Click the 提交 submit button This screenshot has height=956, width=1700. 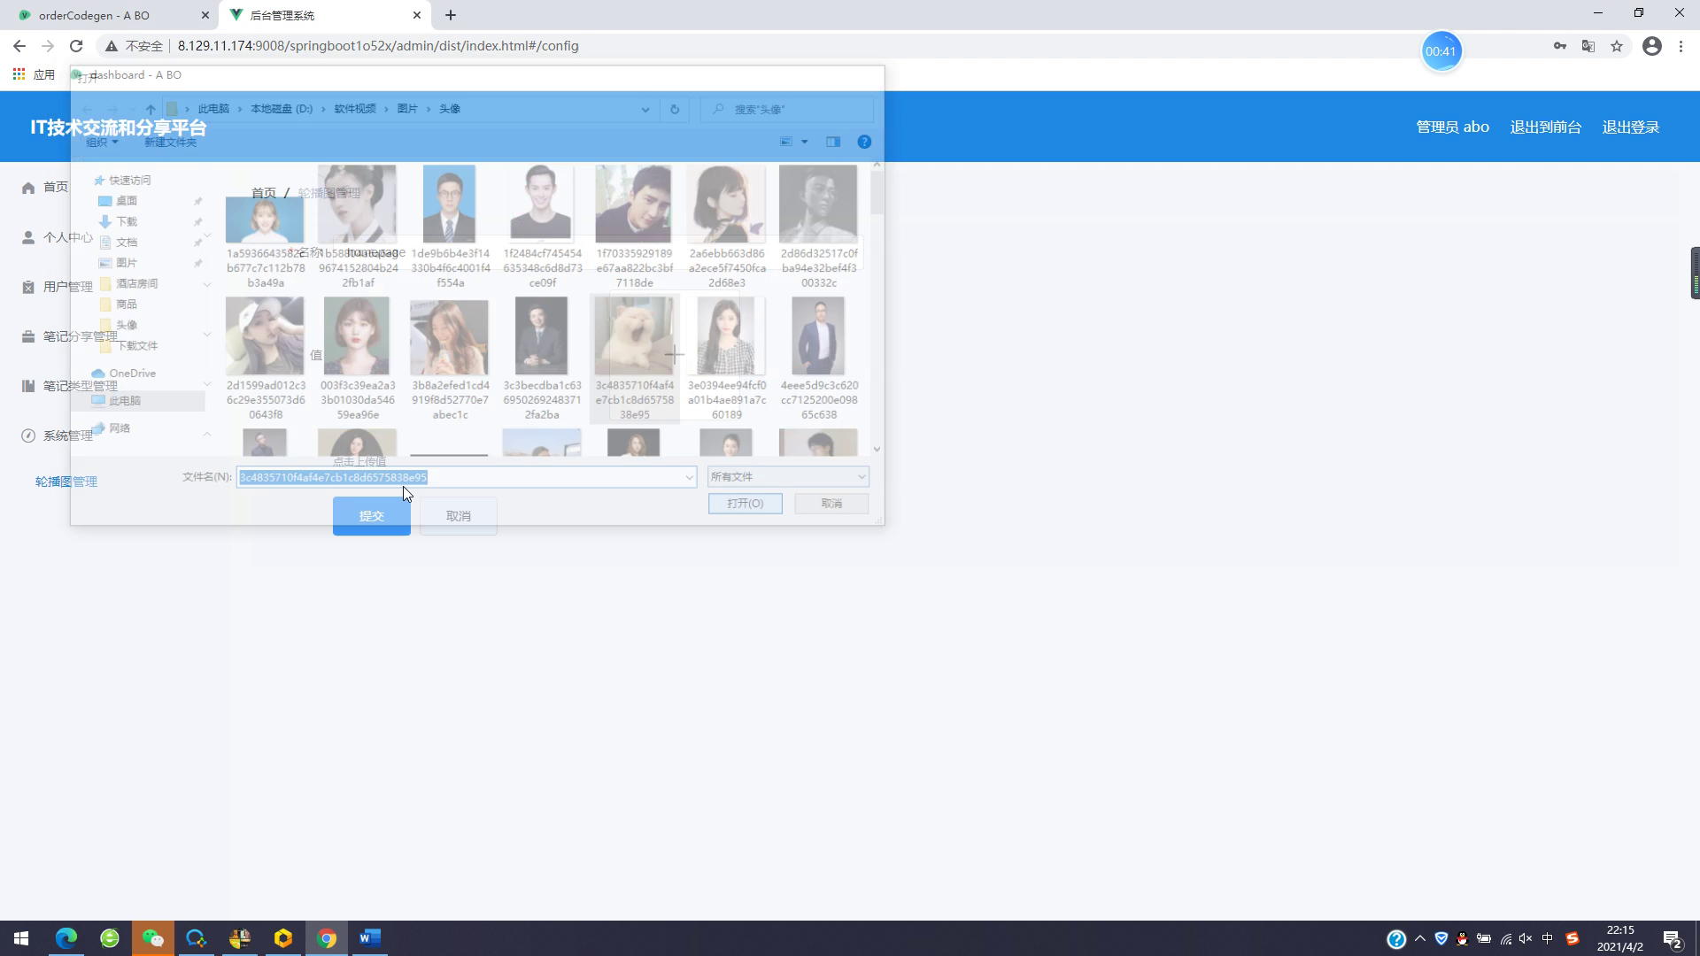(372, 516)
